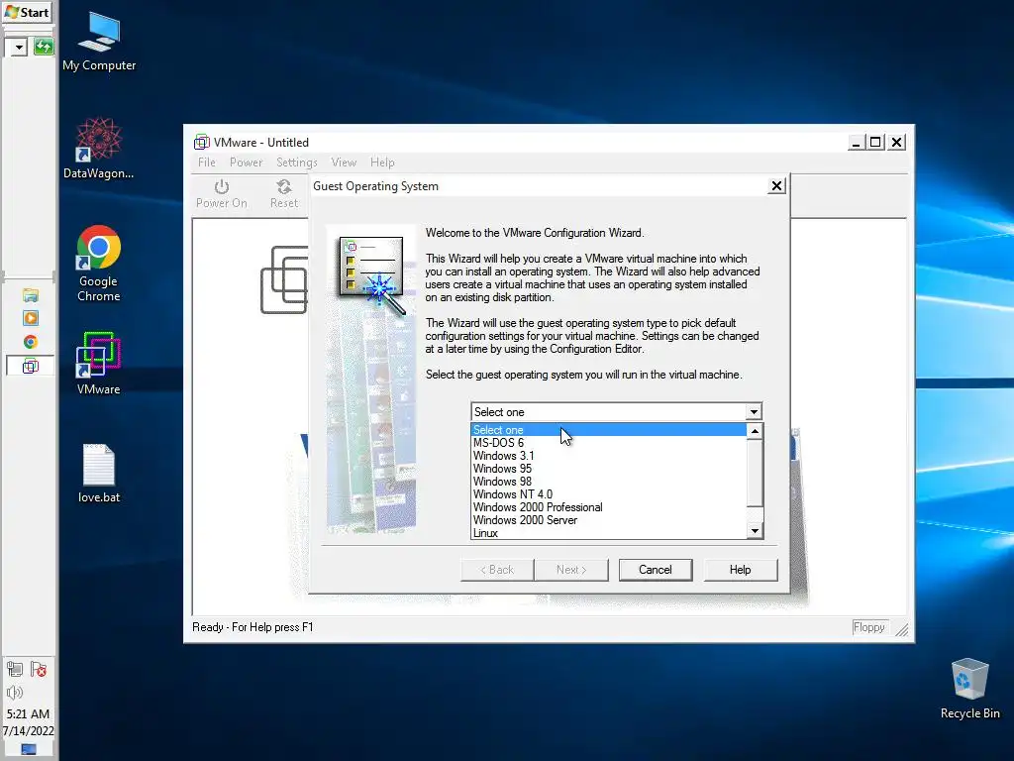The image size is (1014, 761).
Task: Choose Windows 2000 Server
Action: 609,520
